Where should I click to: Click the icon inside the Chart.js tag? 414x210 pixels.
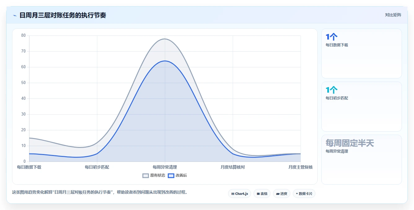pyautogui.click(x=233, y=194)
